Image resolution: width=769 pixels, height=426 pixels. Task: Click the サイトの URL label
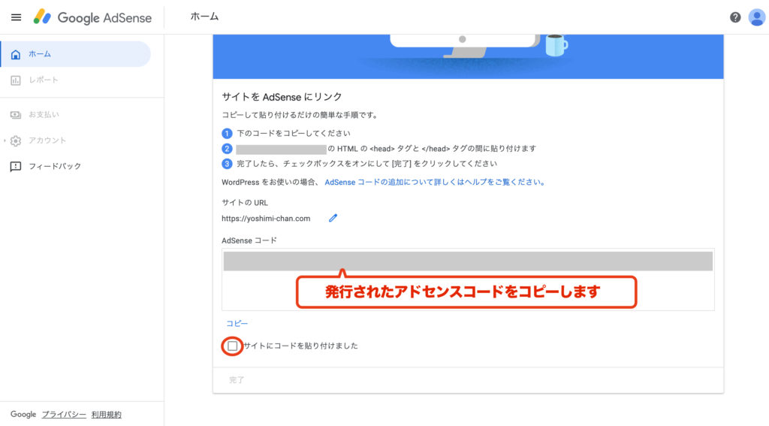(x=245, y=203)
